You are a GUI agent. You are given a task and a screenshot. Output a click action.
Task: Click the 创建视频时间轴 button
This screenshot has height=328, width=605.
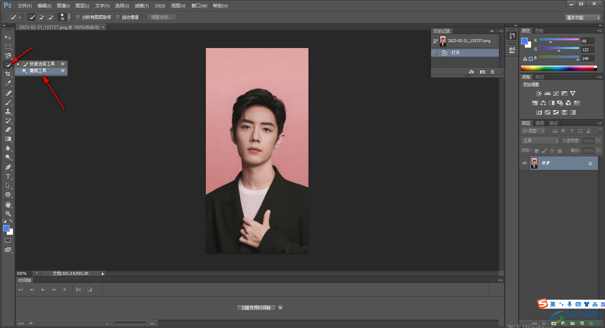256,308
